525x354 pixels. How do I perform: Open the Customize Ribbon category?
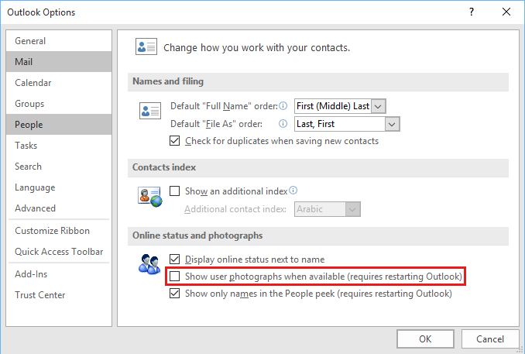coord(59,231)
